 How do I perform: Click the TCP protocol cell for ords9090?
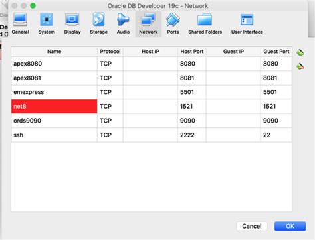click(x=110, y=121)
